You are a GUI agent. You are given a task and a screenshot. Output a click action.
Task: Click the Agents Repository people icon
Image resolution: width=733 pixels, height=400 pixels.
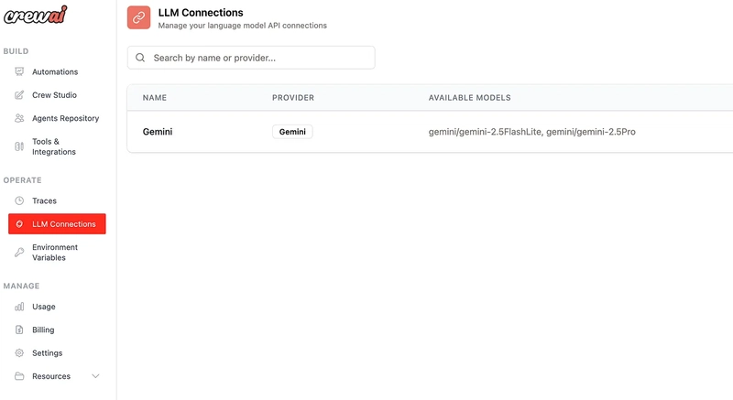(x=20, y=118)
